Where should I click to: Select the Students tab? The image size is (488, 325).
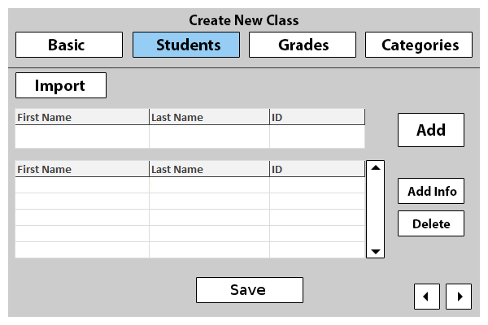(x=186, y=45)
